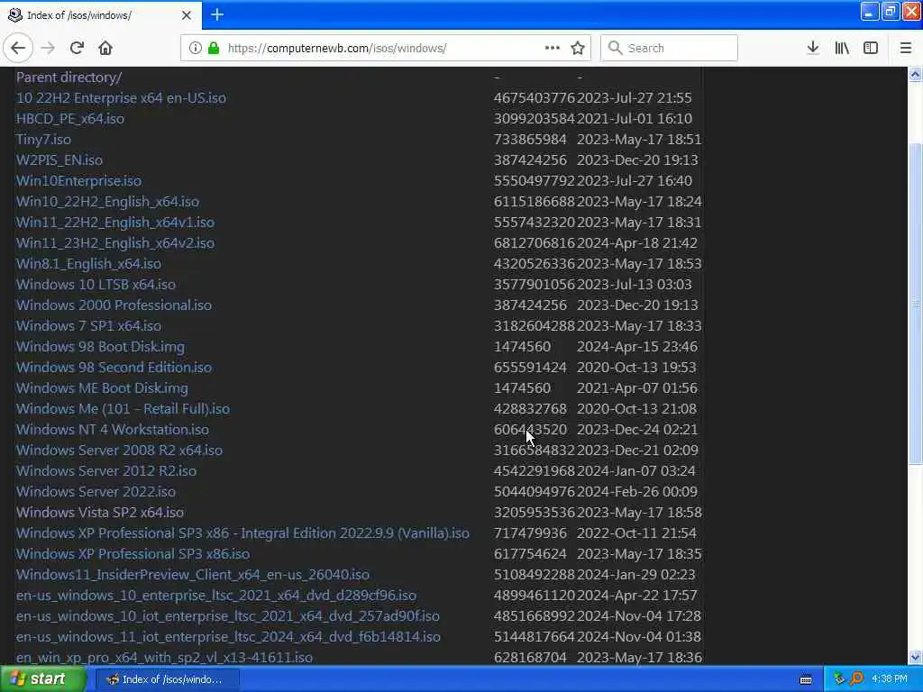Click the keyboard icon in taskbar

[x=806, y=679]
